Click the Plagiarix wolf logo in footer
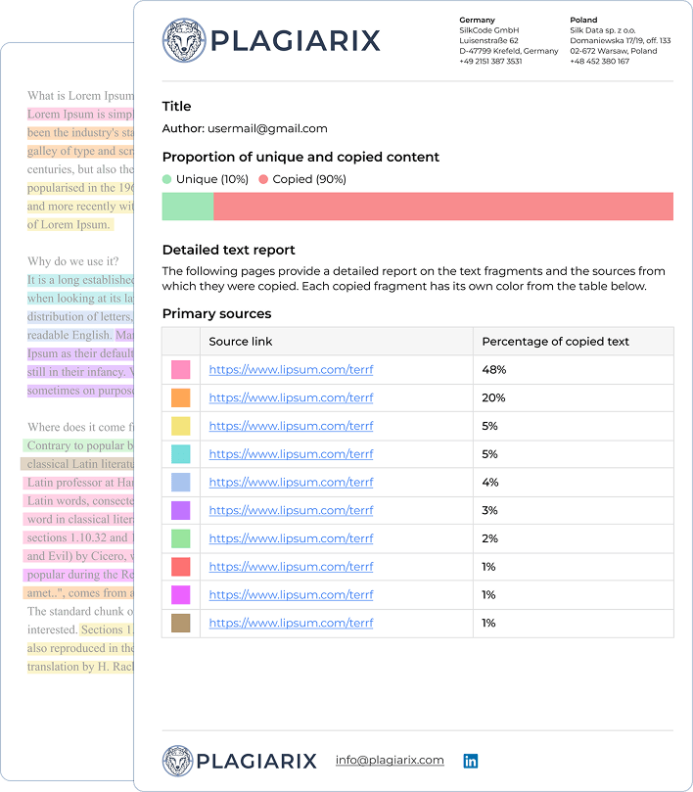Image resolution: width=693 pixels, height=792 pixels. [x=178, y=761]
